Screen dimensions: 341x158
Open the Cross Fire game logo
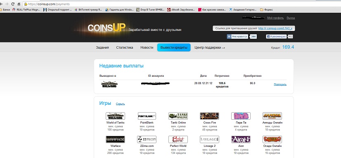(x=209, y=116)
